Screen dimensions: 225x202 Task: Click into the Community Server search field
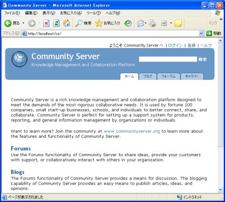pyautogui.click(x=168, y=59)
